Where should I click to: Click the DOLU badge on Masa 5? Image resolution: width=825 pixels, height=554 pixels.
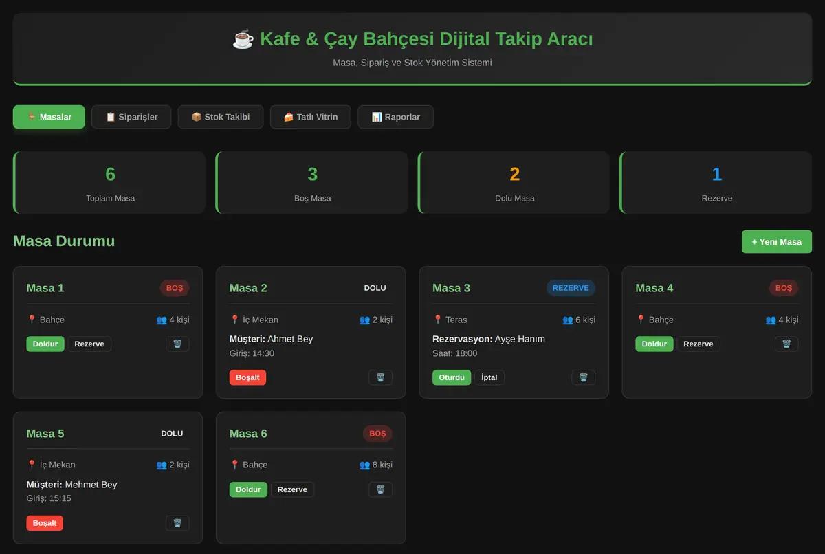click(x=172, y=434)
